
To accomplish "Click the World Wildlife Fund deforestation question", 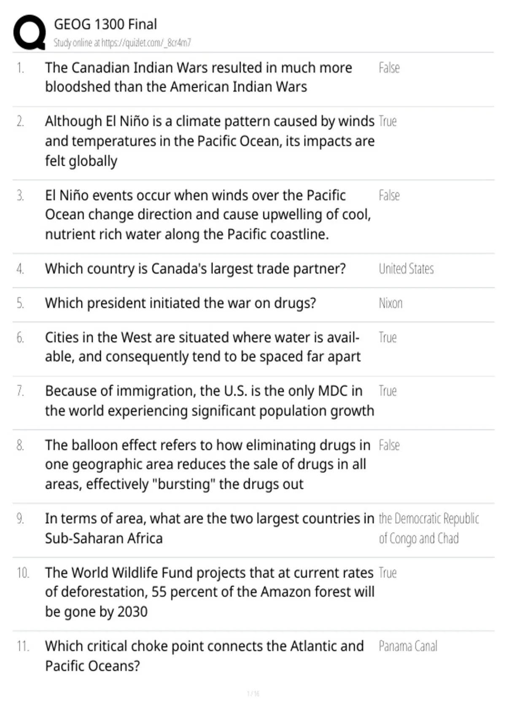I will 210,592.
